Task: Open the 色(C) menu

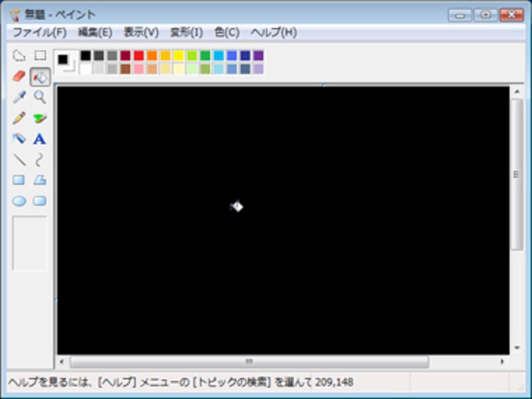Action: [227, 33]
